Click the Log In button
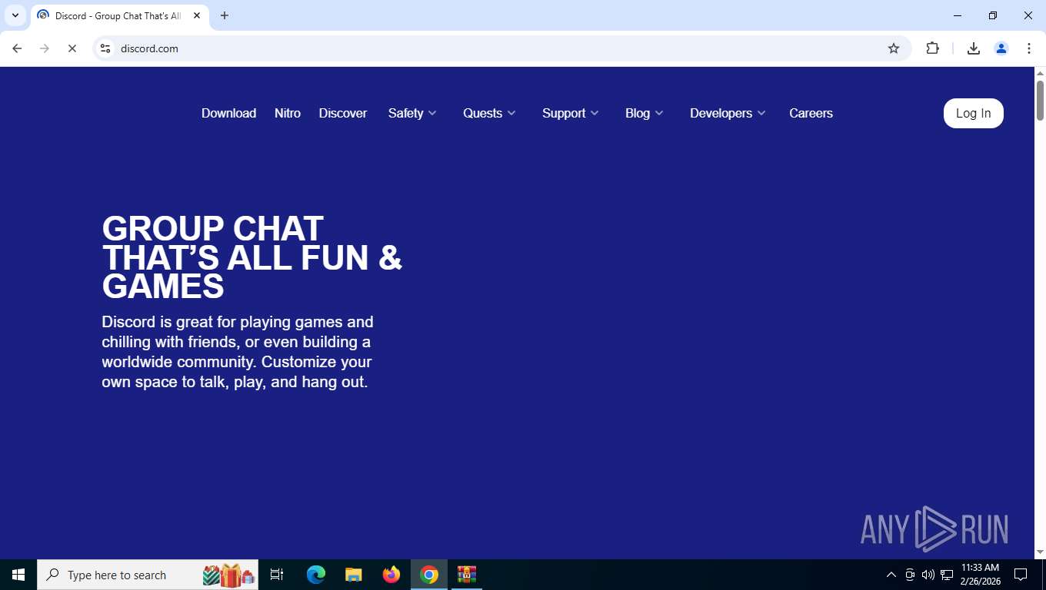Screen dimensions: 1046x590 pos(973,113)
